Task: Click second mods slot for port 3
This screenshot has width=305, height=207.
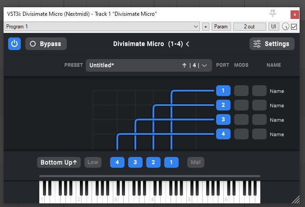Action: (x=259, y=120)
